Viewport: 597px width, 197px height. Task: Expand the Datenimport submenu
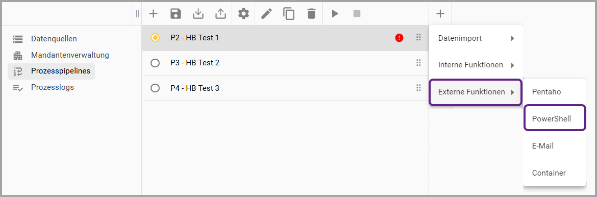point(476,38)
